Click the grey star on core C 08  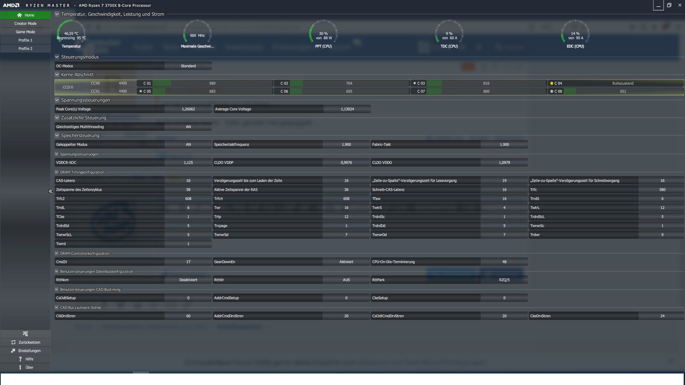coord(551,91)
